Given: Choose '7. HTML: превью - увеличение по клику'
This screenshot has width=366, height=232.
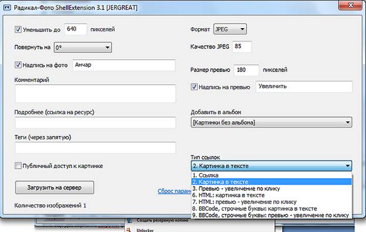Looking at the screenshot, I should click(271, 202).
